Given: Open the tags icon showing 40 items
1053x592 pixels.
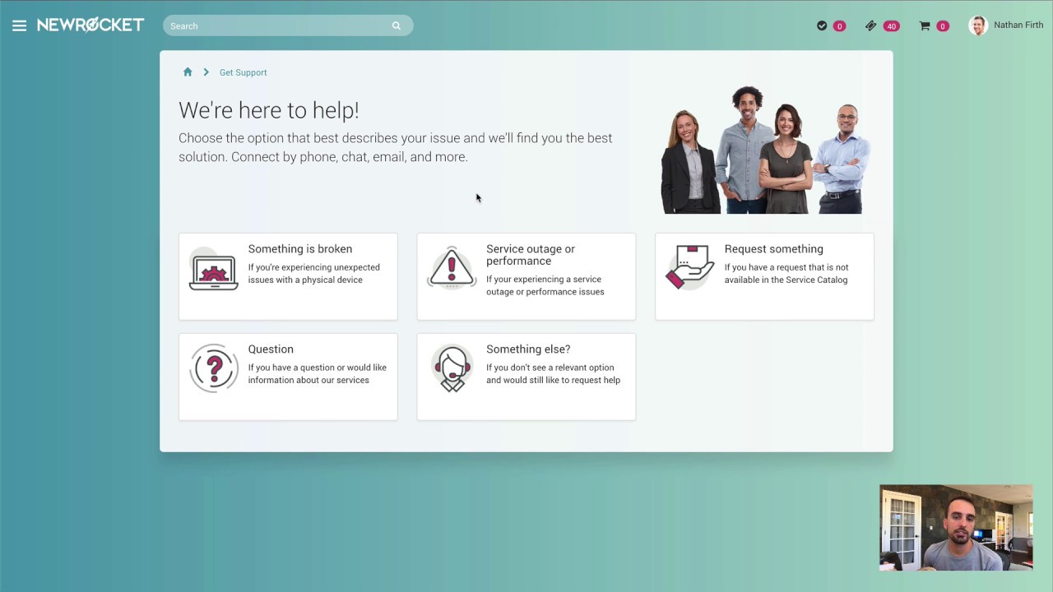Looking at the screenshot, I should click(871, 25).
